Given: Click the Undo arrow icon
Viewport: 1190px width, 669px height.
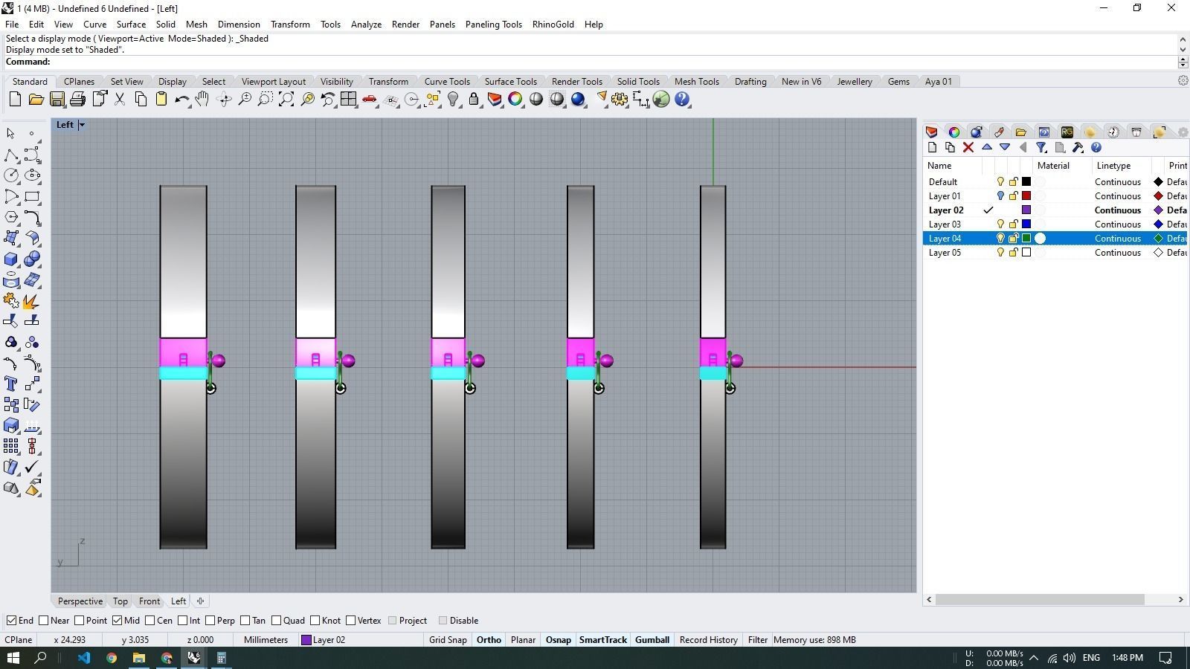Looking at the screenshot, I should [x=181, y=100].
